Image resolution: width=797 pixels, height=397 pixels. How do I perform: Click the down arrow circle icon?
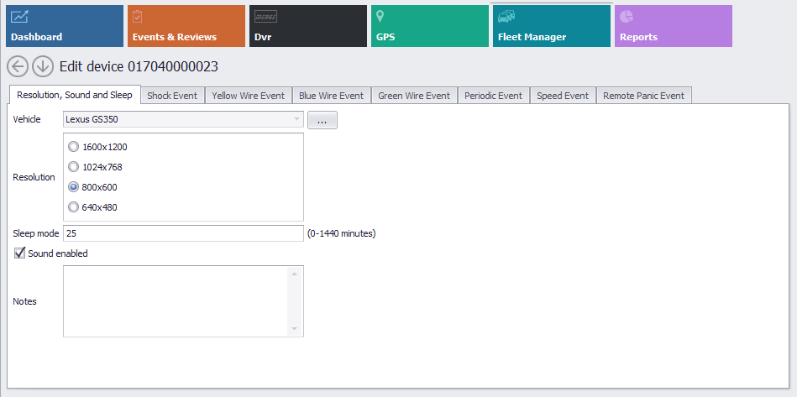(43, 66)
